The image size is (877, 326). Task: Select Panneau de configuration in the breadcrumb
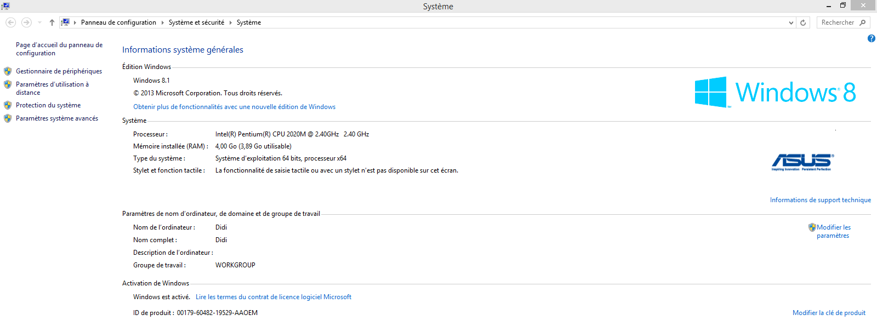point(118,22)
